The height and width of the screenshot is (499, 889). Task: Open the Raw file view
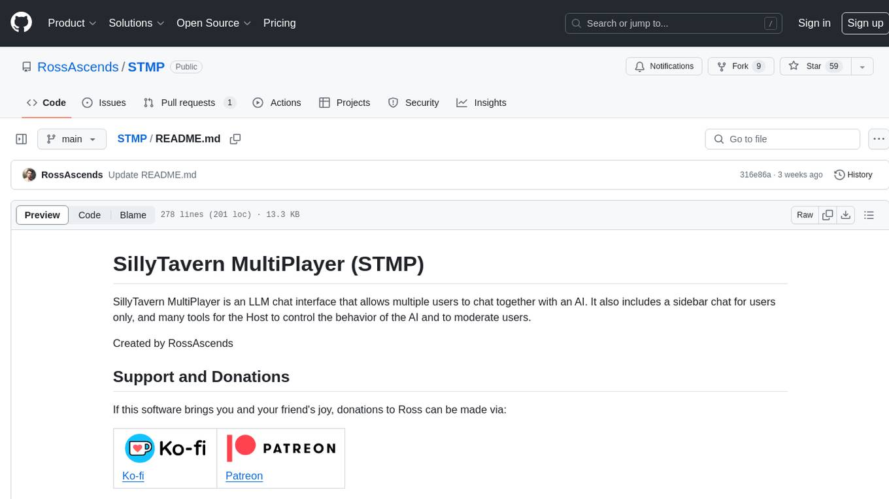805,215
